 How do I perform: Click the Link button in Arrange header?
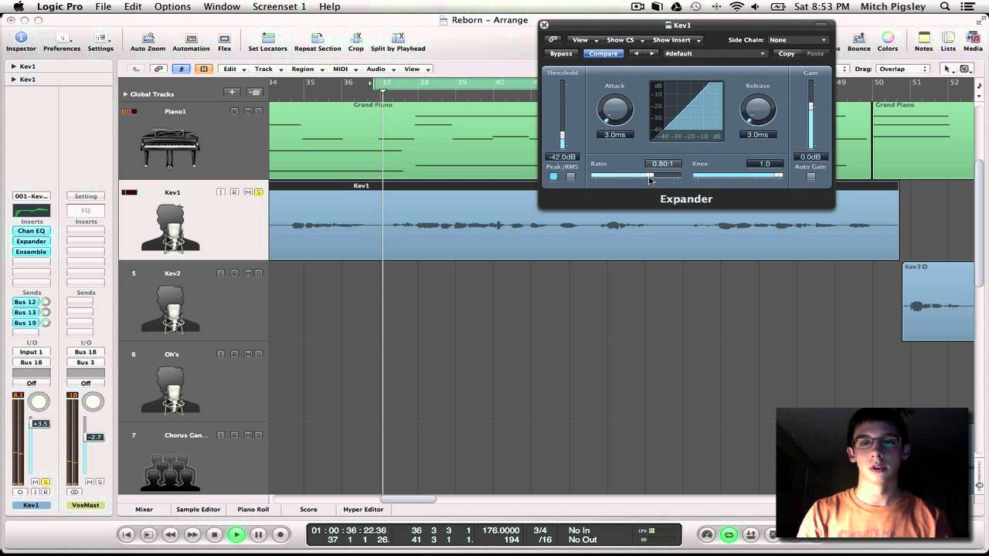coord(158,69)
